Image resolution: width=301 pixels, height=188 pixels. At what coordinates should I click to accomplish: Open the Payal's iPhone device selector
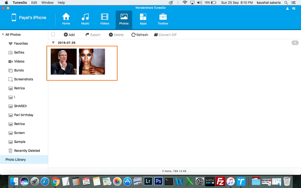(29, 18)
